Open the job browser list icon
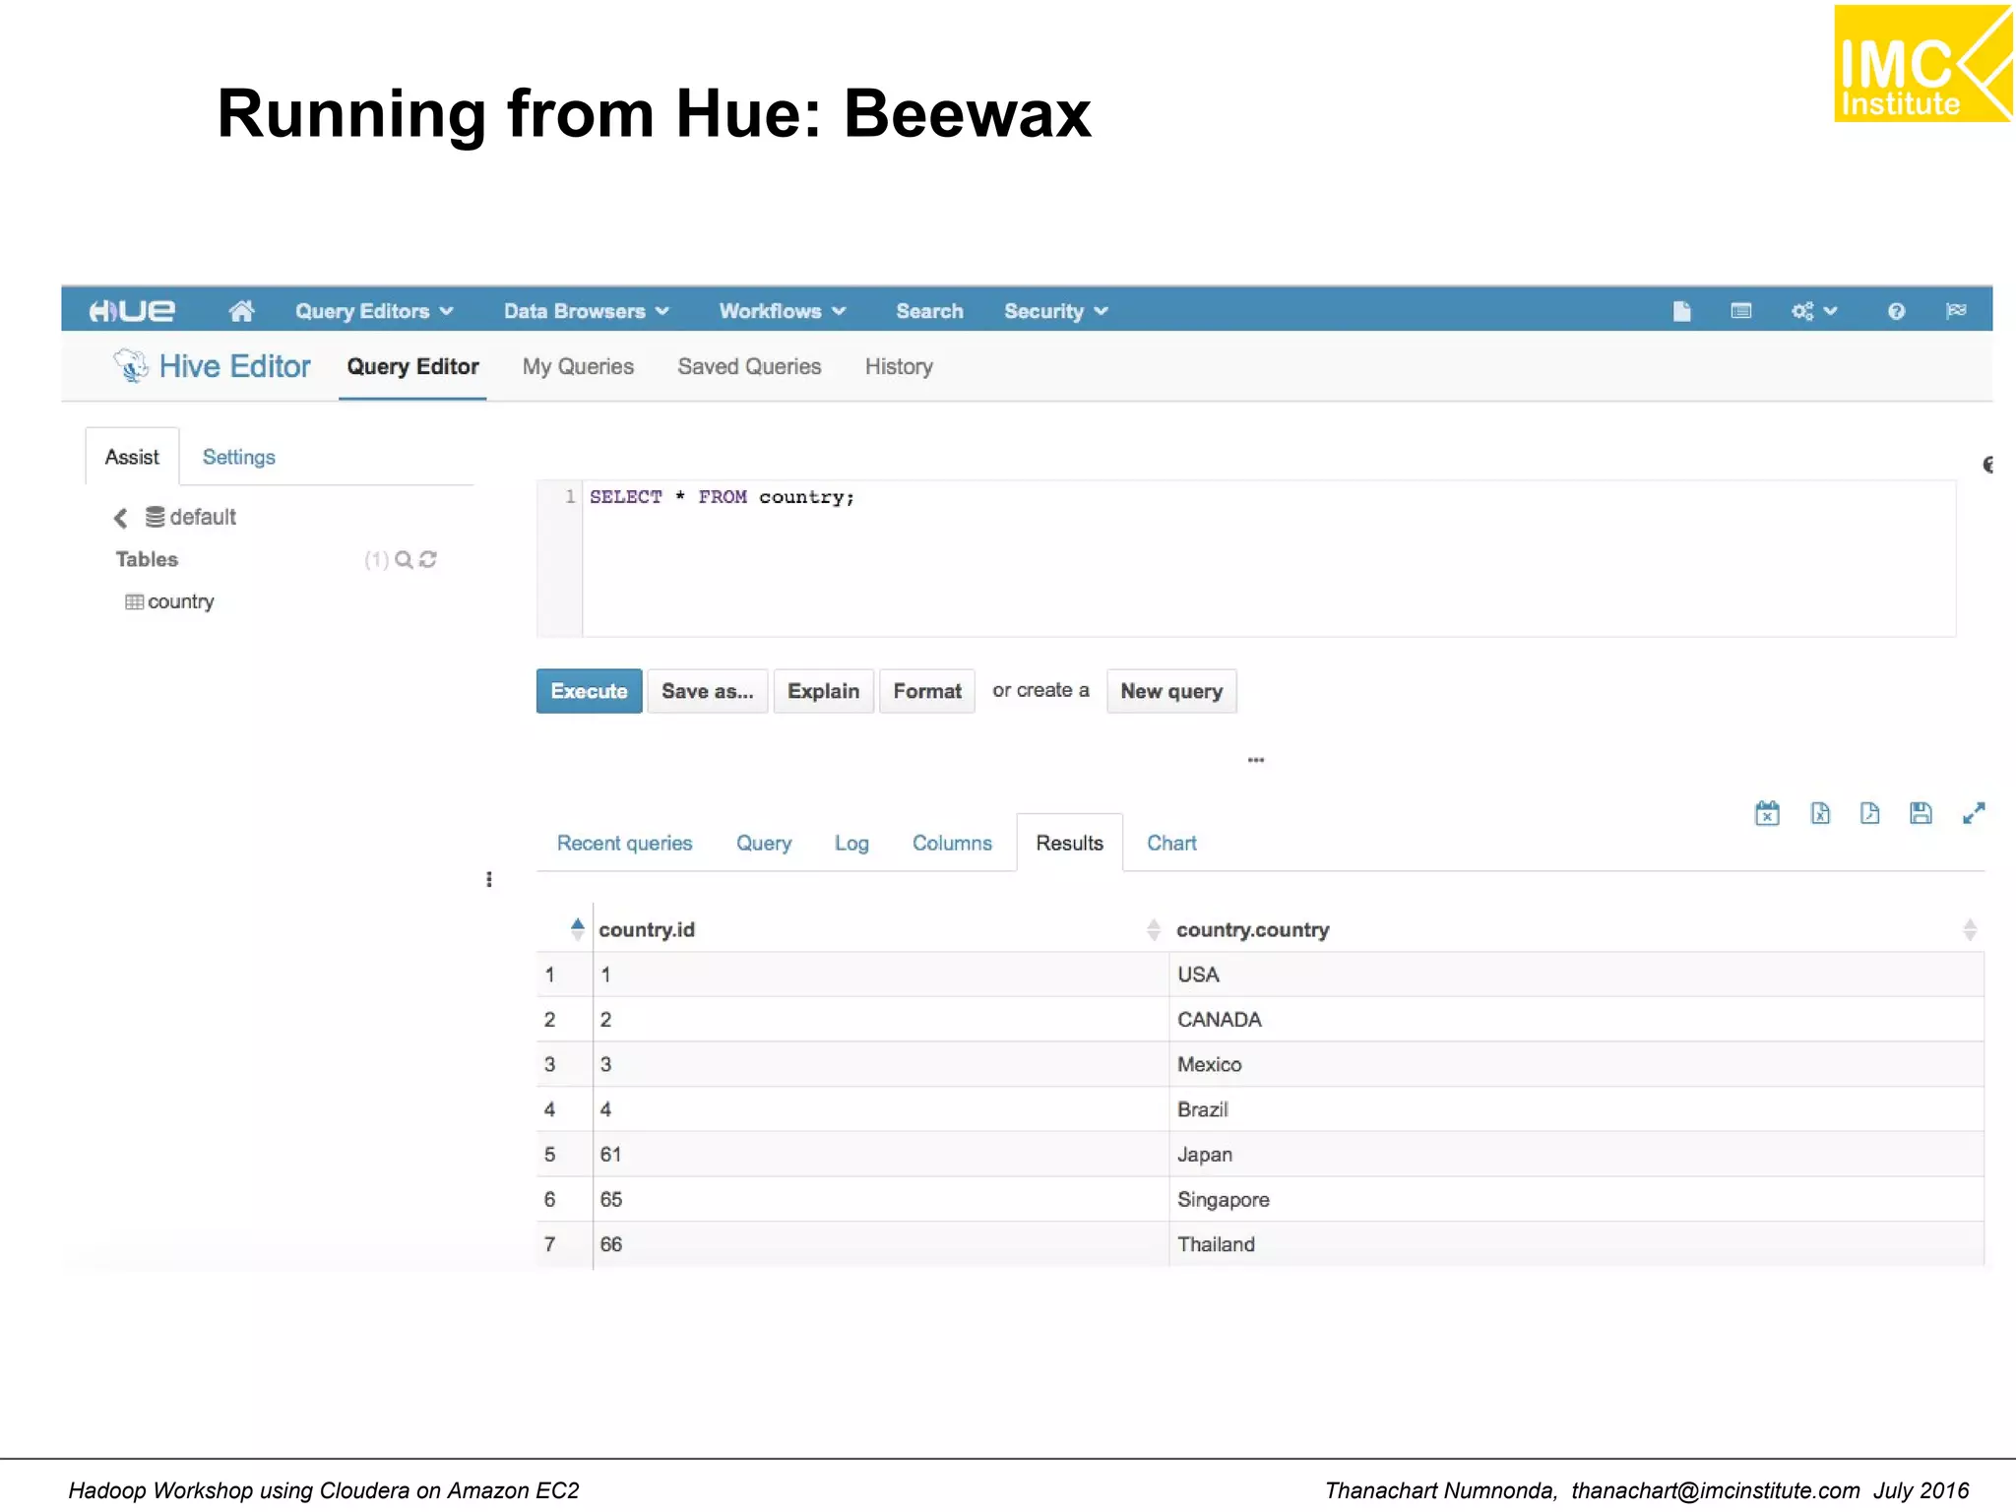The width and height of the screenshot is (2016, 1512). [1741, 311]
